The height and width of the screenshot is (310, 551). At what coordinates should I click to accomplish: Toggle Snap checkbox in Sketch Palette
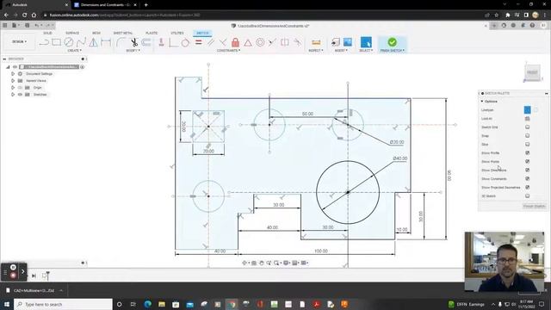(x=527, y=136)
